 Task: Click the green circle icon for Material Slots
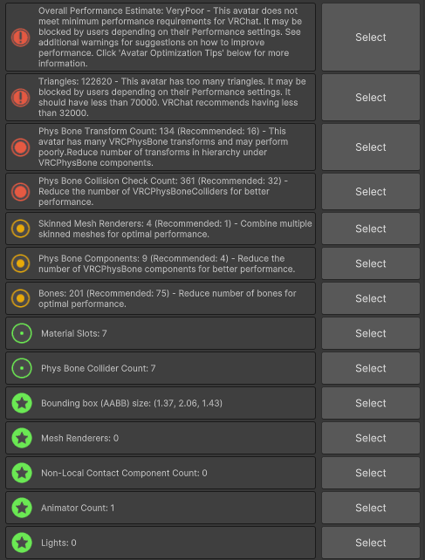(22, 333)
